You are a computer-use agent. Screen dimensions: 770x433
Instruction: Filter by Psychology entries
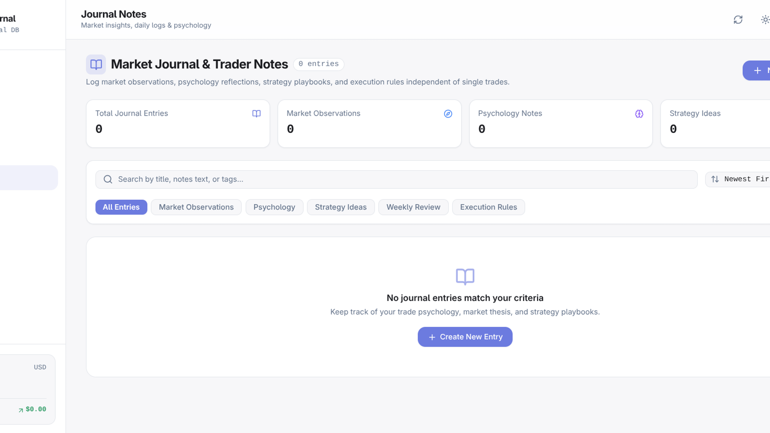274,207
